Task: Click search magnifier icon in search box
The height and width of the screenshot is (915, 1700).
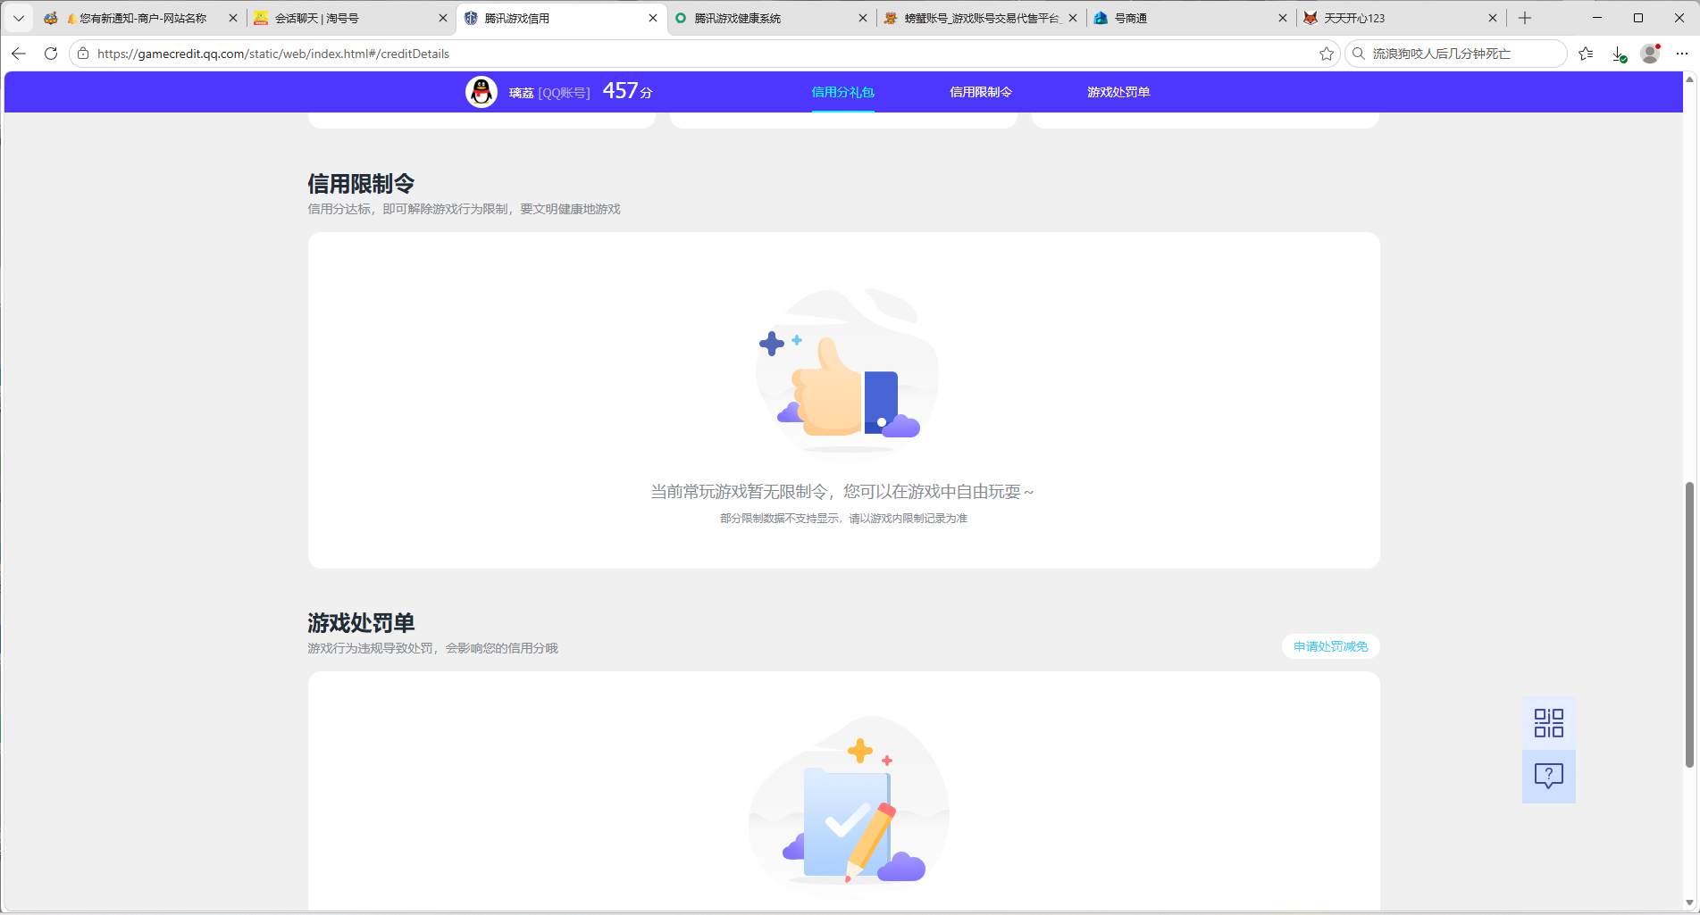Action: point(1359,54)
